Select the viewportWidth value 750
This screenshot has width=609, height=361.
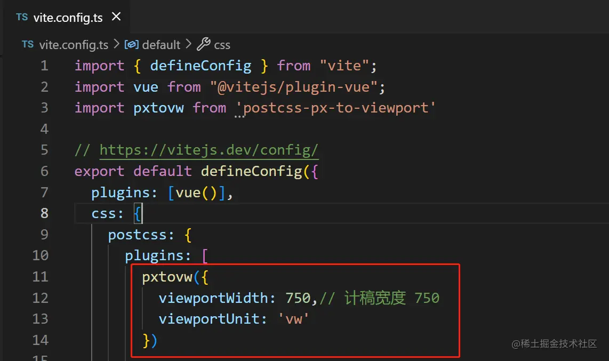[x=298, y=298]
